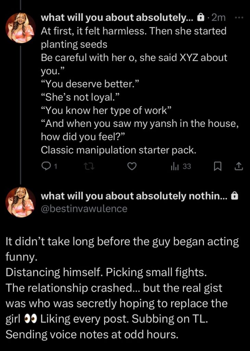Viewport: 250px width, 351px height.
Task: Tap the share icon on the top tweet
Action: 238,167
